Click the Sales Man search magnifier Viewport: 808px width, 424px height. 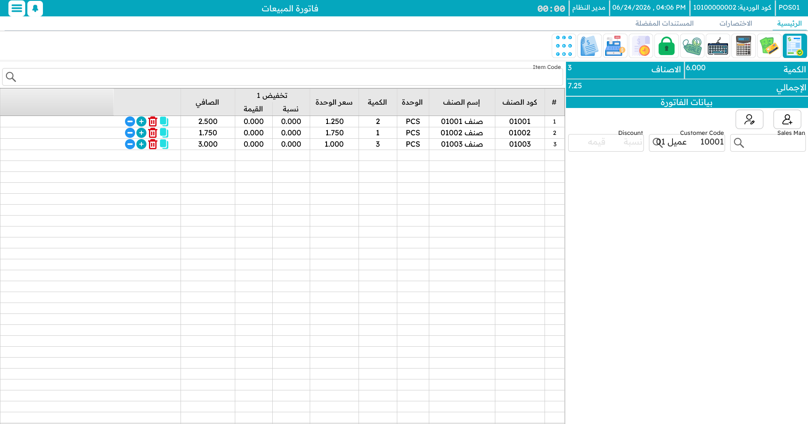click(x=739, y=143)
